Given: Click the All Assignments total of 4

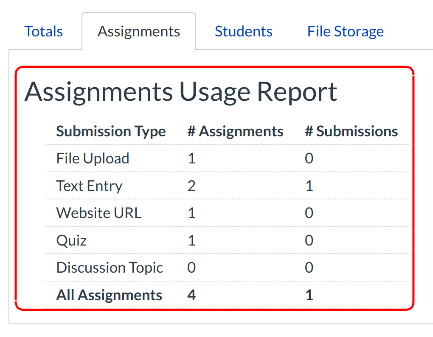Looking at the screenshot, I should (191, 295).
